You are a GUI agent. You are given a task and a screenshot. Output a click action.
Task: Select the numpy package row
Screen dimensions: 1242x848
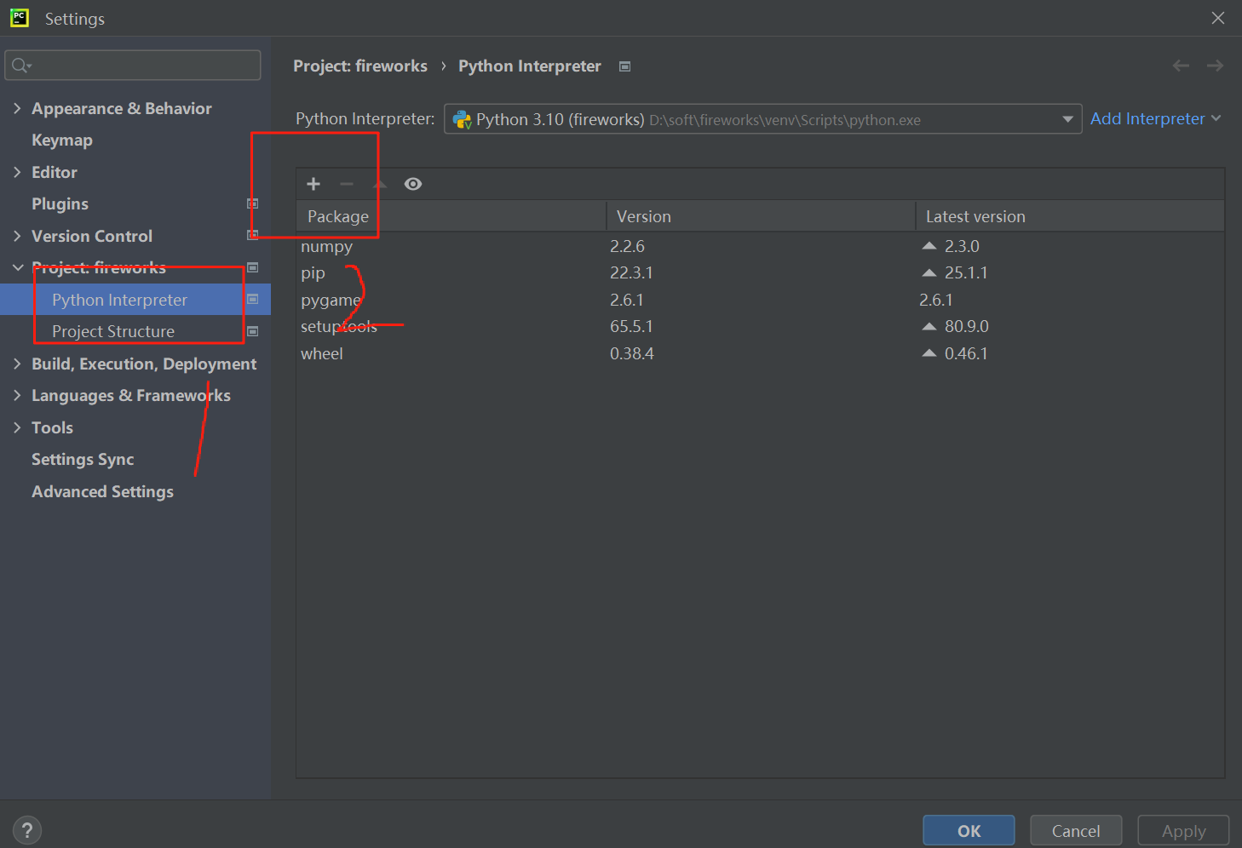coord(760,246)
